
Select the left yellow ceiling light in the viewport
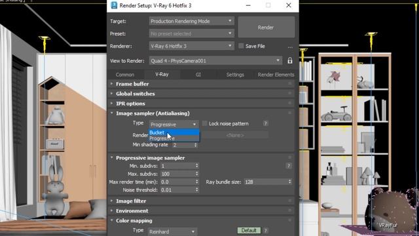point(44,44)
